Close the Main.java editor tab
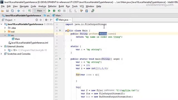 coord(70,20)
